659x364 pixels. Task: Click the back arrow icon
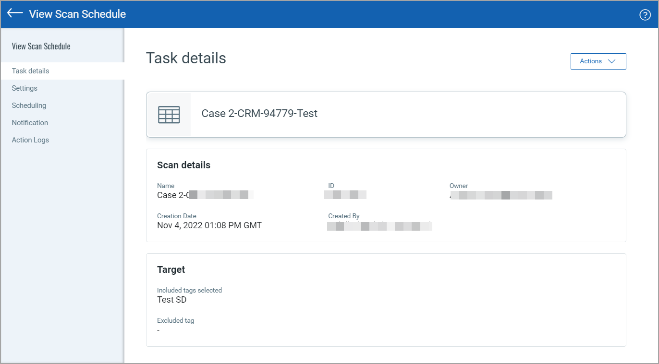[x=15, y=13]
